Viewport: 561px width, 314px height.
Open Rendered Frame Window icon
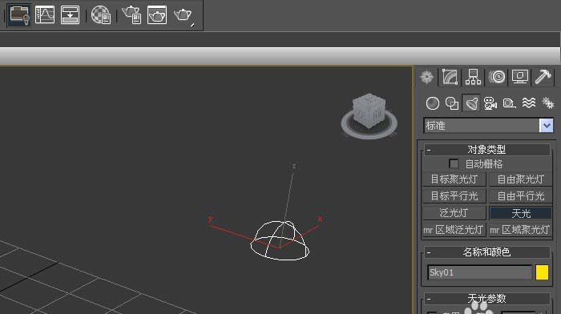(x=157, y=15)
